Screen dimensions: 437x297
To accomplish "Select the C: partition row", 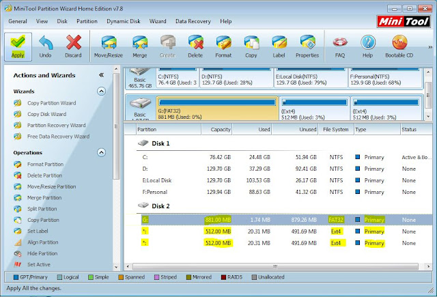I will (x=279, y=158).
